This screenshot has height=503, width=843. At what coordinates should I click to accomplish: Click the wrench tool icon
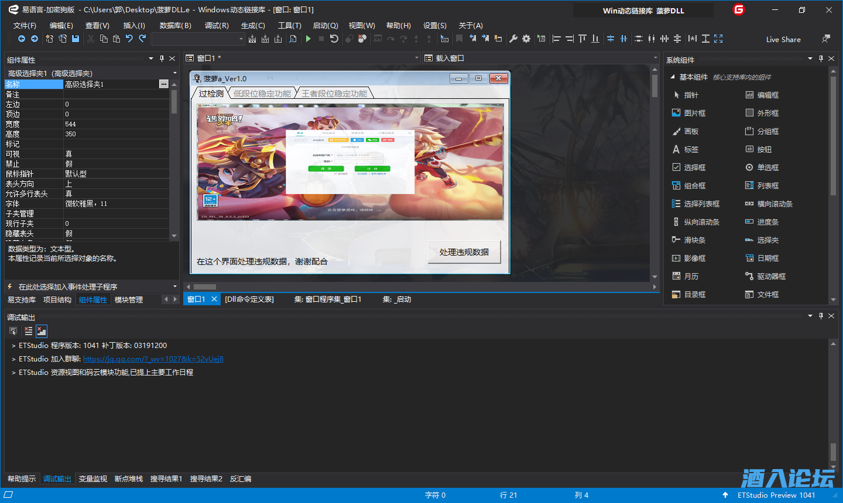pyautogui.click(x=513, y=39)
